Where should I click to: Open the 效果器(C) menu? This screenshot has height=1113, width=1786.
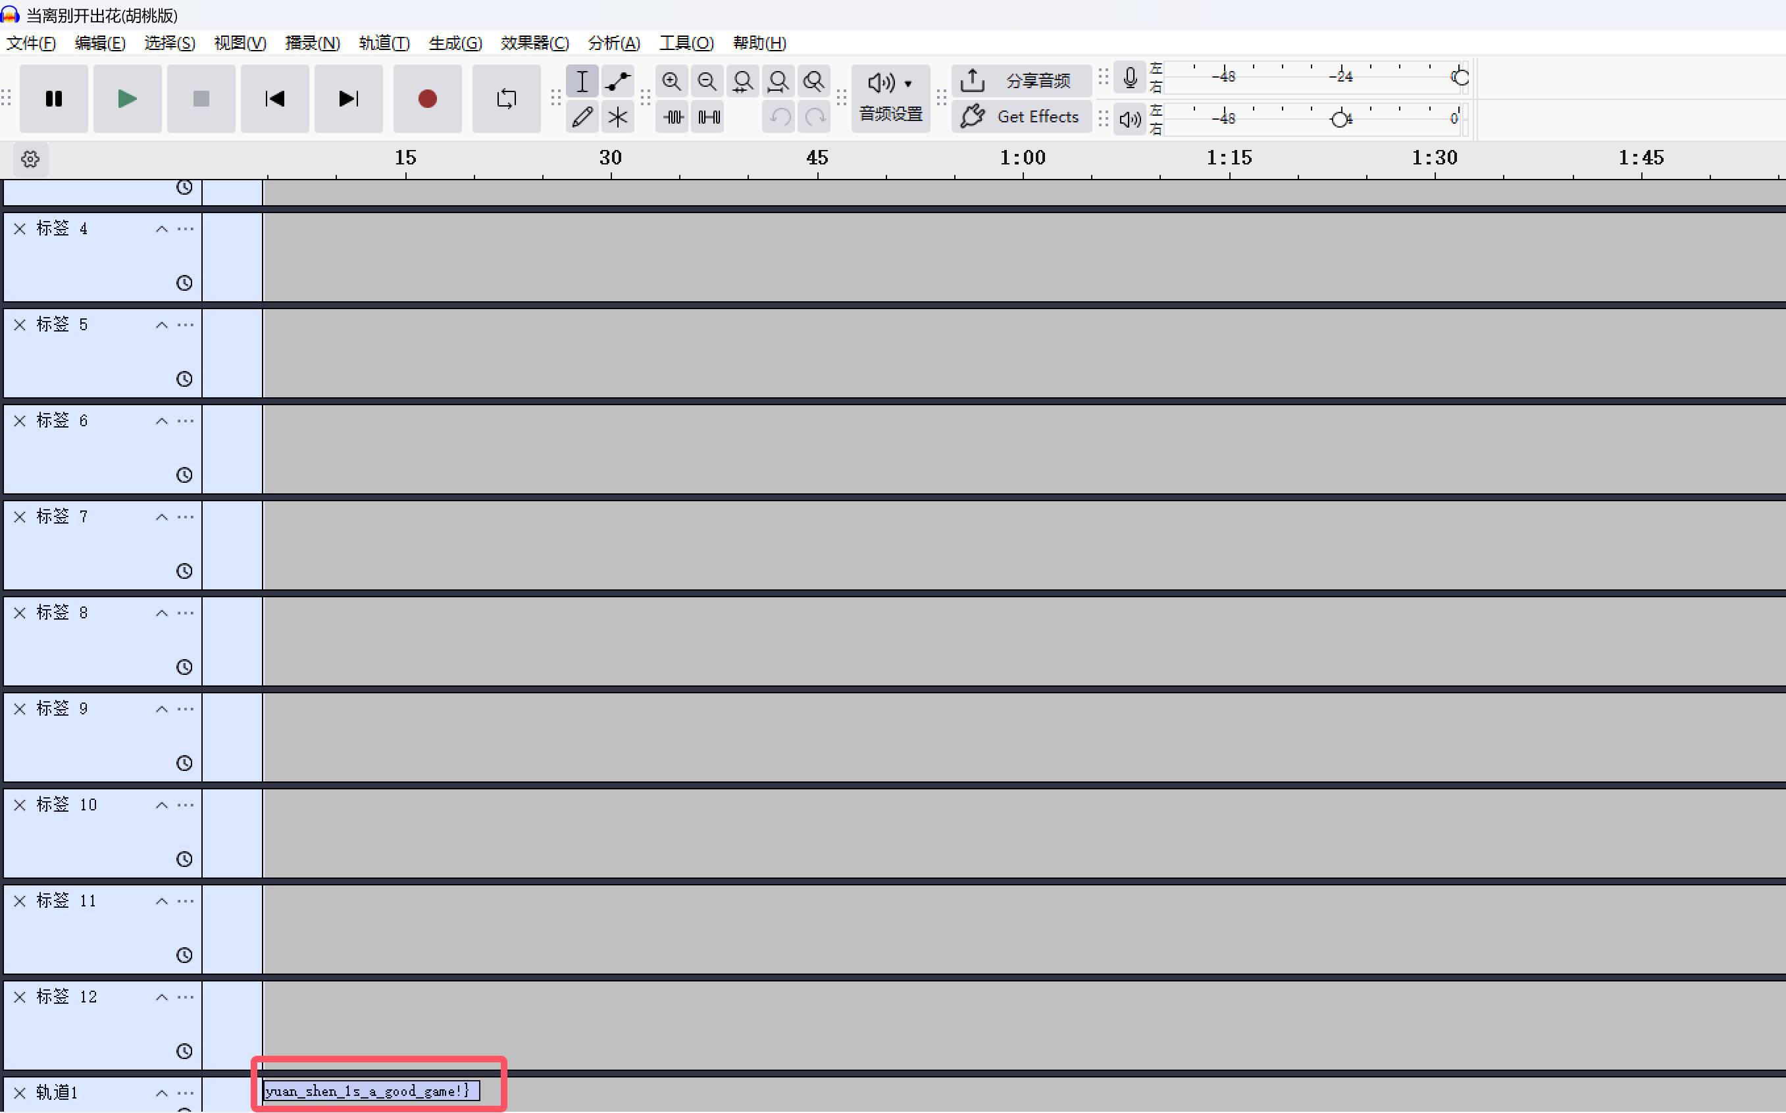[x=534, y=43]
